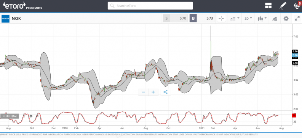The width and height of the screenshot is (302, 138).
Task: Open the indicators studies dropdown
Action: [x=235, y=19]
